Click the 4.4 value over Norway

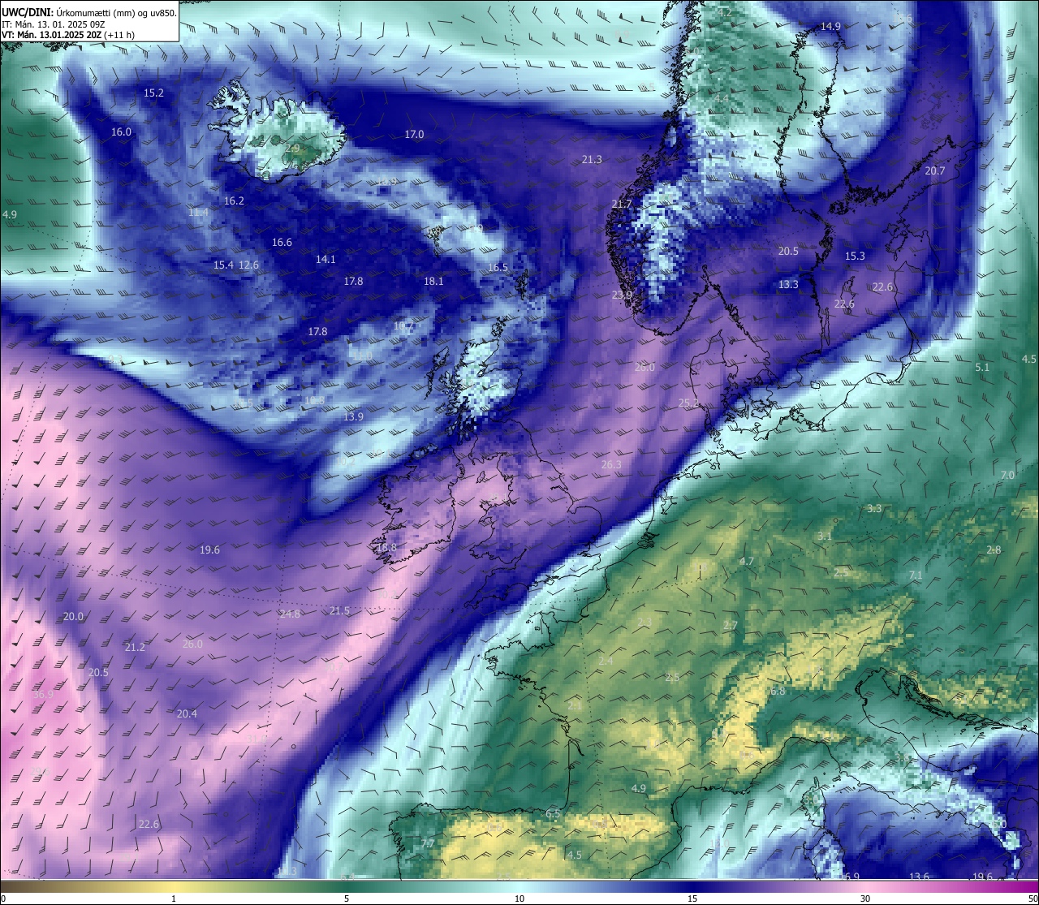click(721, 99)
